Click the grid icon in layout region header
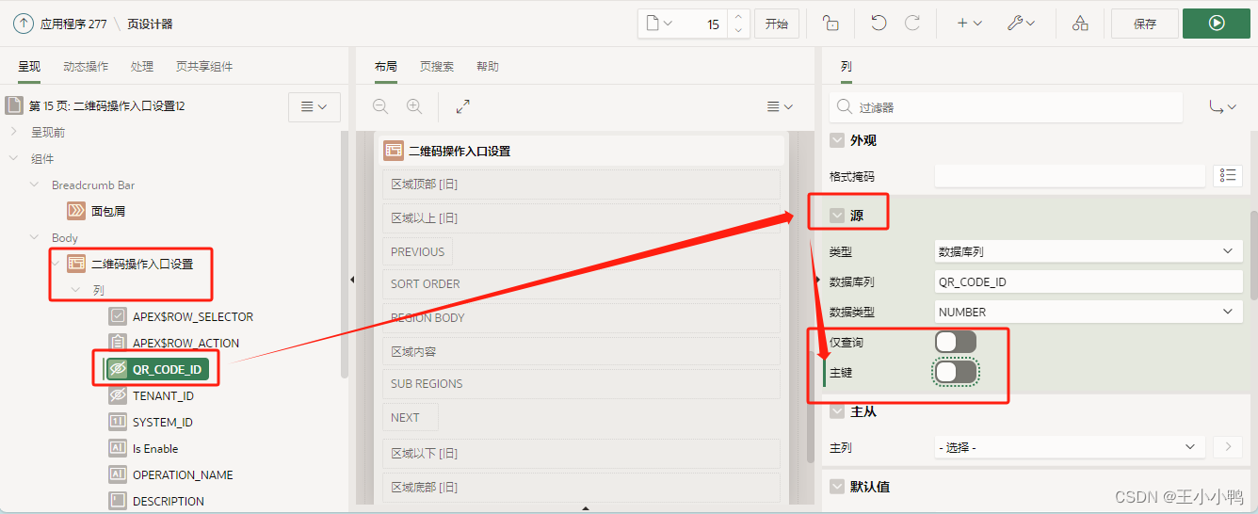 pyautogui.click(x=394, y=151)
